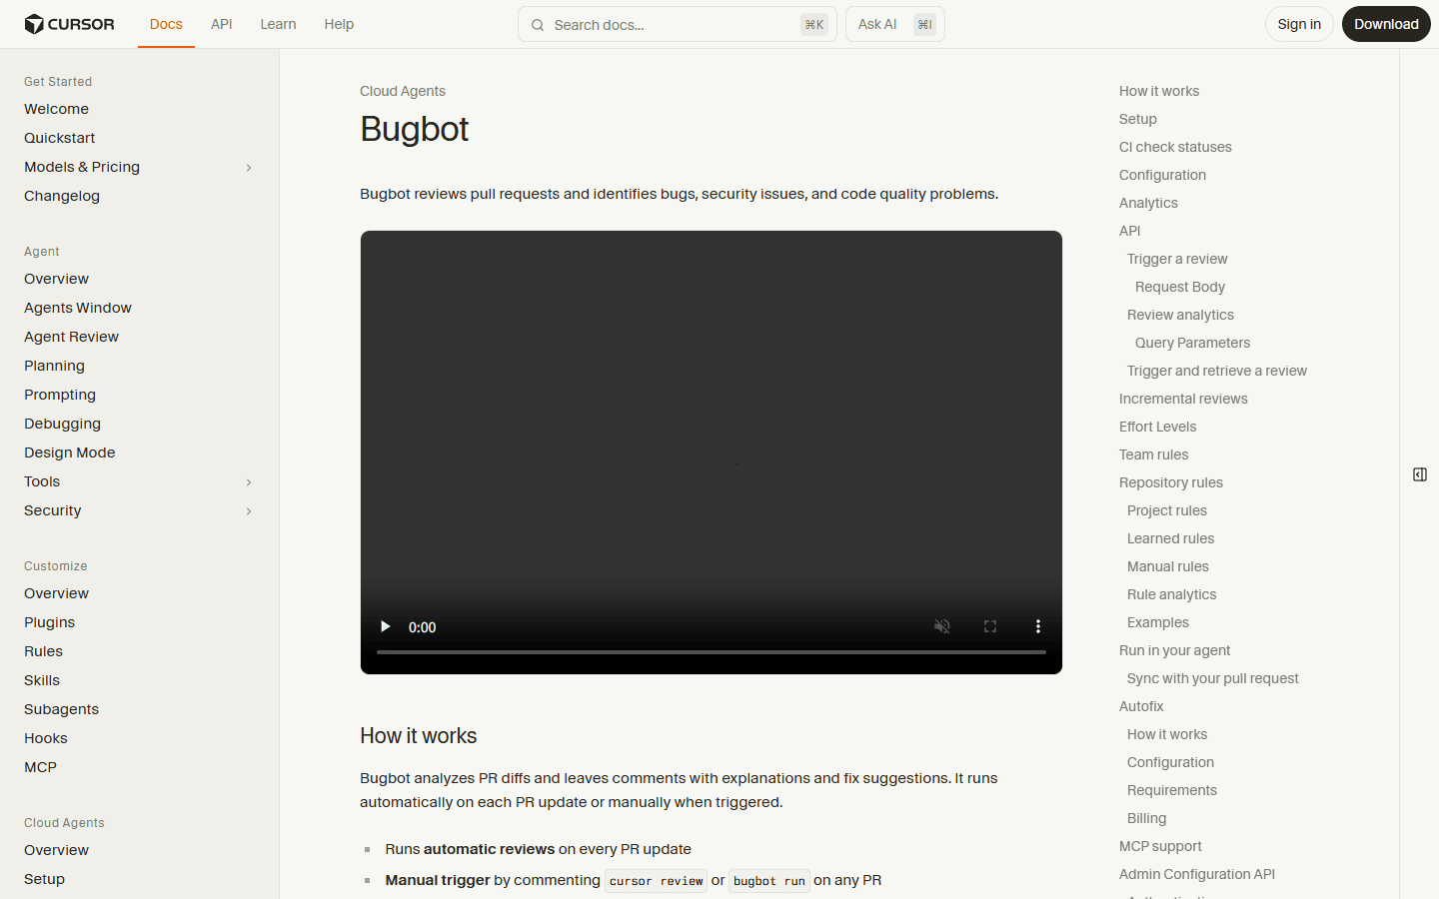Open the Subagents page
This screenshot has height=899, width=1439.
(61, 709)
